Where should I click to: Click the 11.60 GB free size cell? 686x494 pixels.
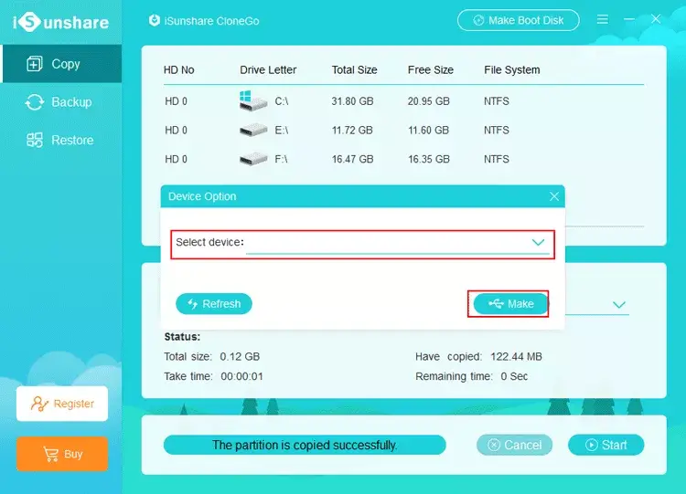[x=429, y=131]
